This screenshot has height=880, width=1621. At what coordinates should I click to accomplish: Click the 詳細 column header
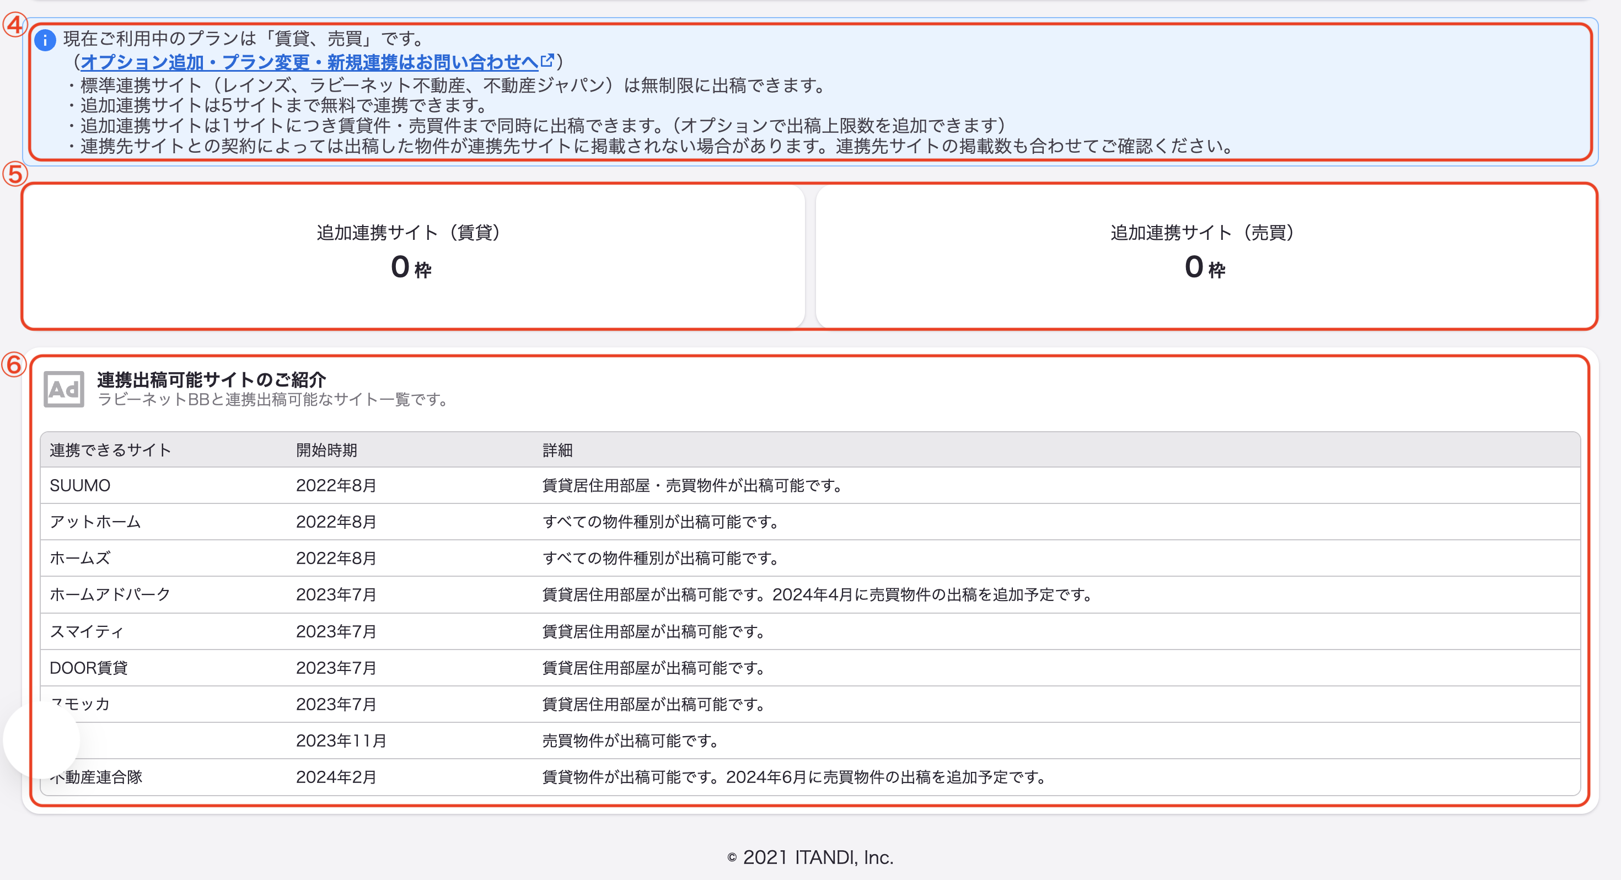pyautogui.click(x=557, y=450)
